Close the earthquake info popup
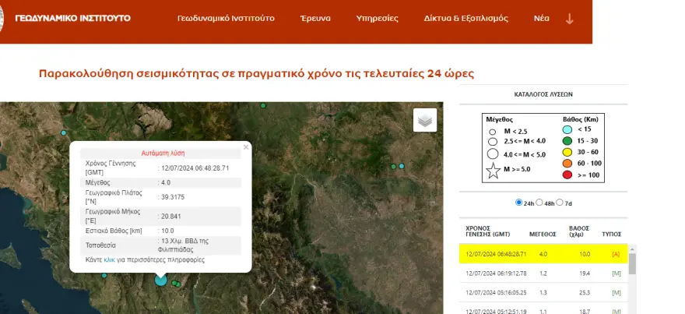 click(x=246, y=147)
